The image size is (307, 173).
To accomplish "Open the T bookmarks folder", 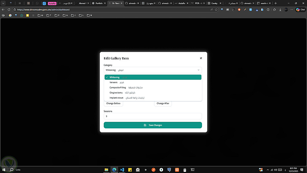I will pyautogui.click(x=49, y=15).
